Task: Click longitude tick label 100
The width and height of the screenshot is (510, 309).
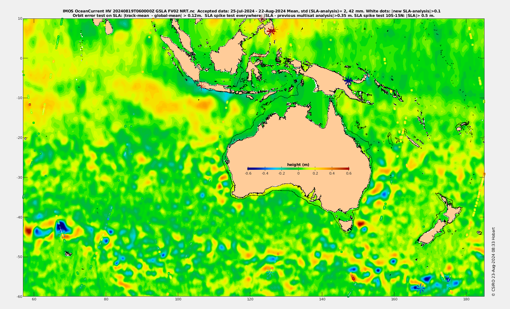Action: click(178, 299)
